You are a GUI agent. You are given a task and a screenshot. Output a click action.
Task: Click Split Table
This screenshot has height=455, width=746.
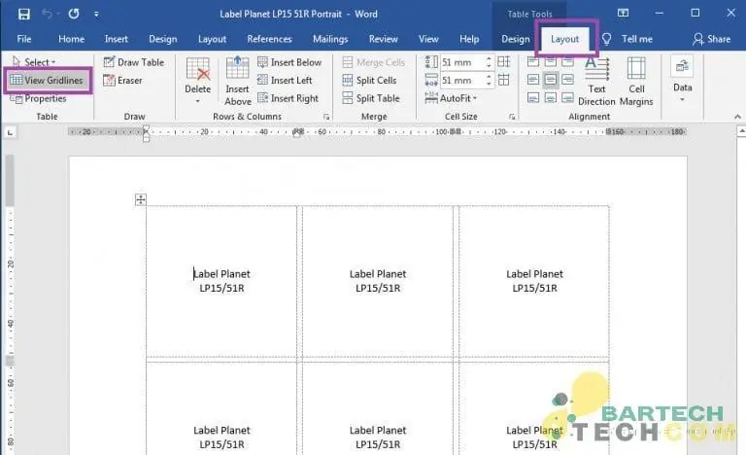[x=371, y=98]
